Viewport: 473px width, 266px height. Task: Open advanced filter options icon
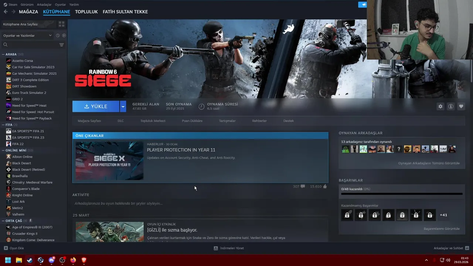click(x=62, y=45)
